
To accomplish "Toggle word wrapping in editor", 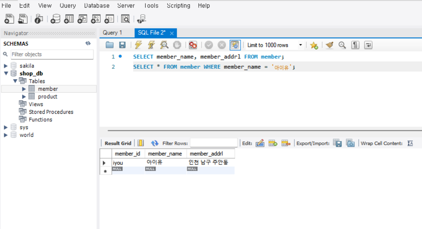I will [368, 45].
